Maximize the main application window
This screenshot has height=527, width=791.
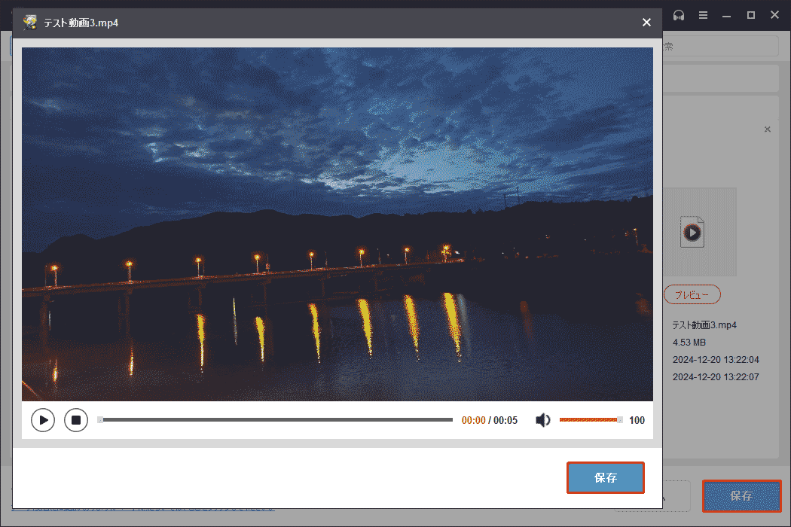(x=751, y=15)
